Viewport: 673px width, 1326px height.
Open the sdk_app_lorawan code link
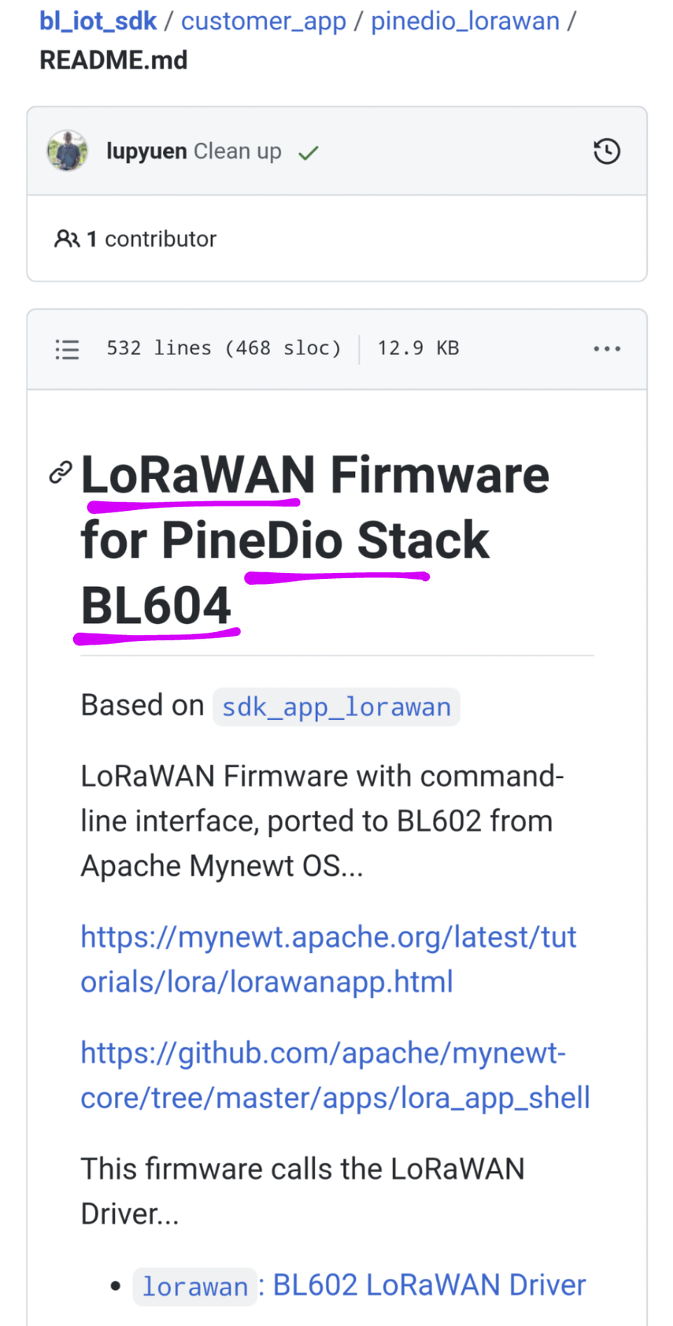[336, 707]
